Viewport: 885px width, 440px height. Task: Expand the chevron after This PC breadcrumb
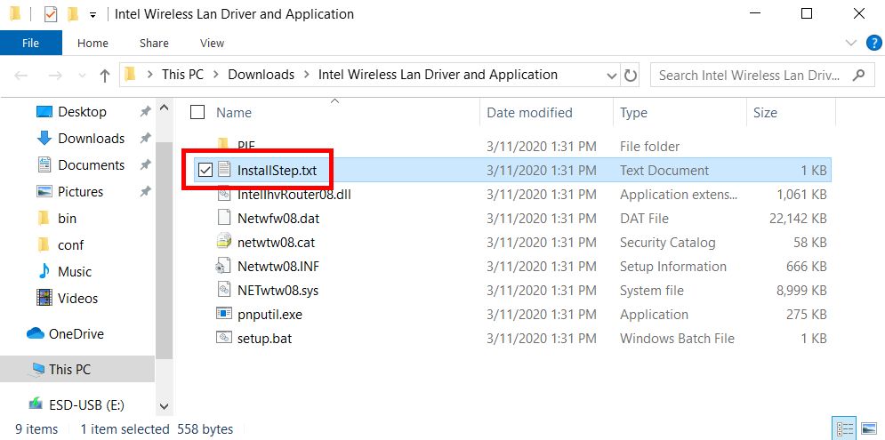point(216,75)
